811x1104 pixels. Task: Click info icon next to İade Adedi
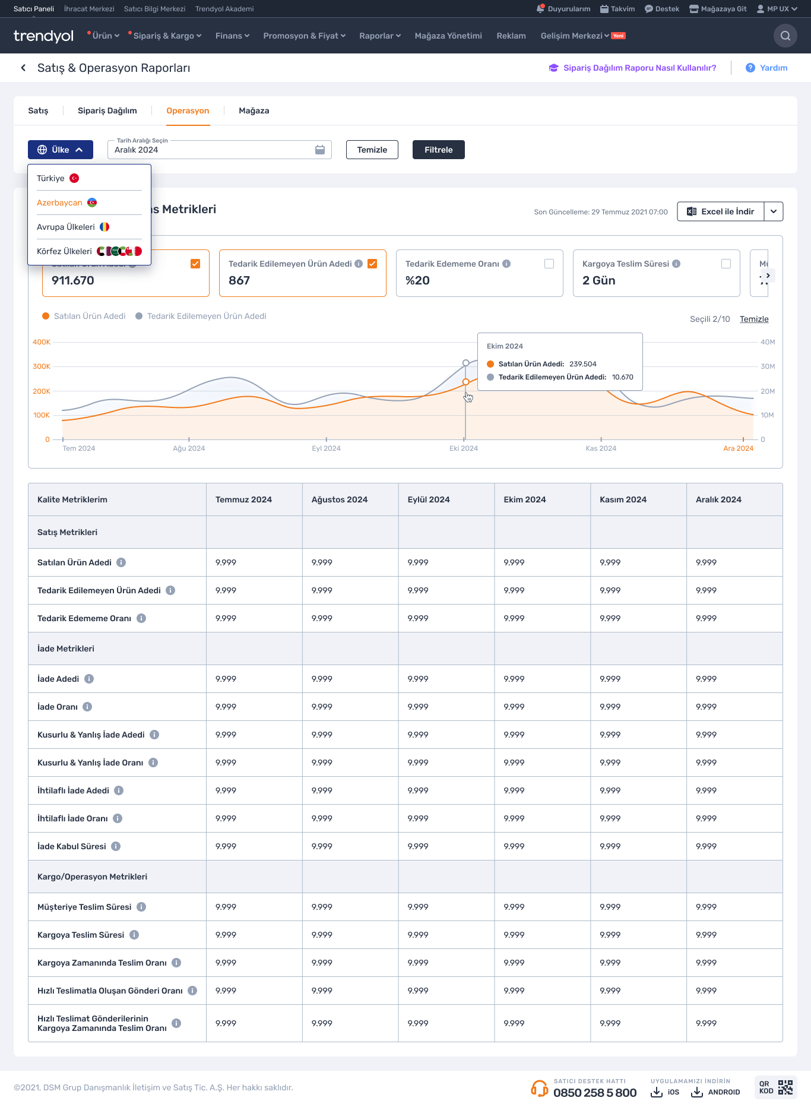pos(89,679)
